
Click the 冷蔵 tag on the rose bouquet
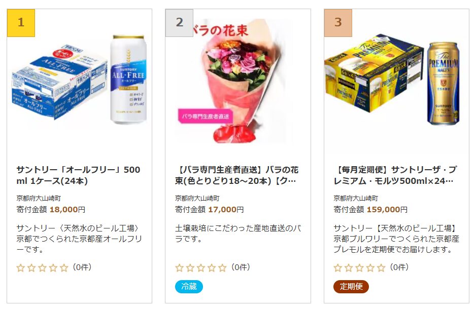[189, 287]
